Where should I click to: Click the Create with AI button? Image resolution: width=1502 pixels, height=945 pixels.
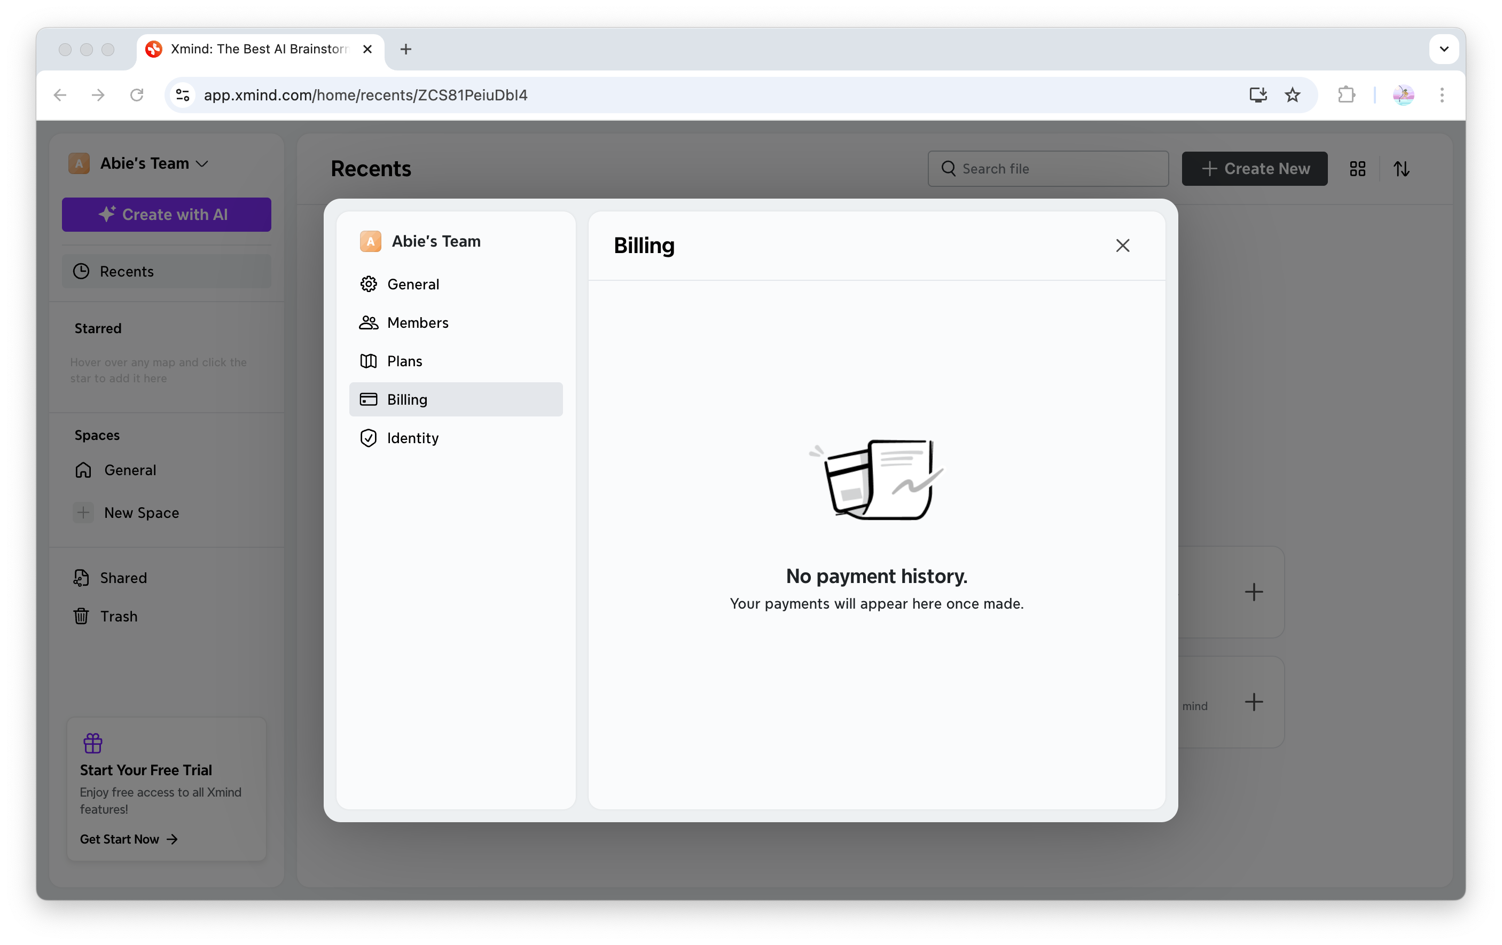coord(167,215)
